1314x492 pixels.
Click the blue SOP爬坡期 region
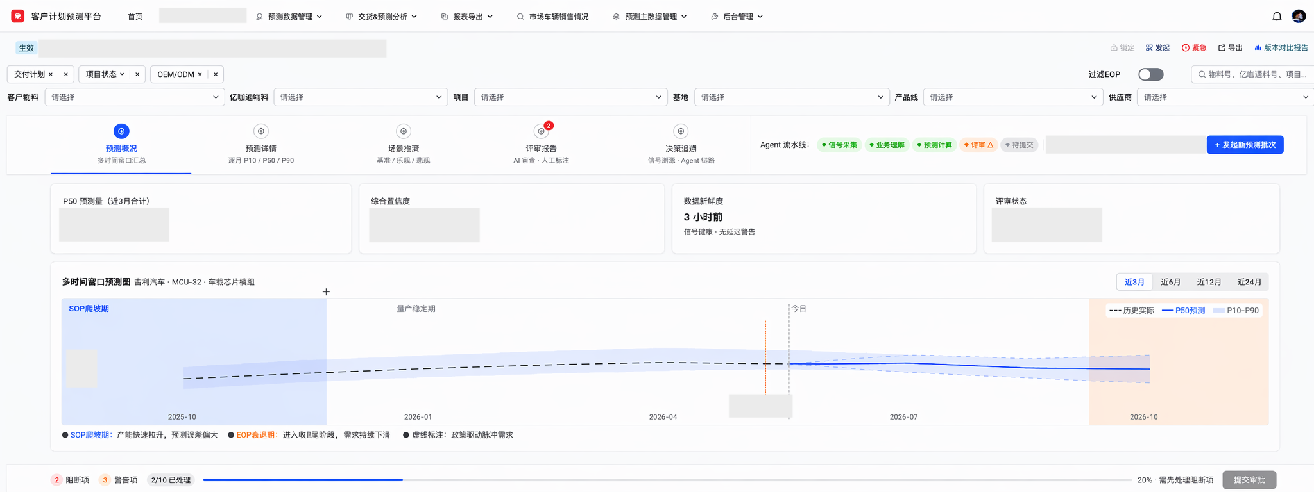[194, 362]
